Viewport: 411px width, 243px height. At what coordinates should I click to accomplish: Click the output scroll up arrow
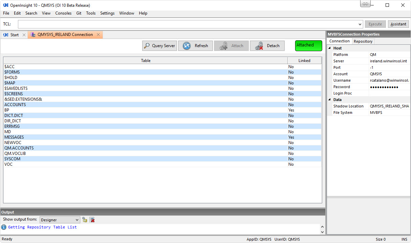pyautogui.click(x=322, y=227)
